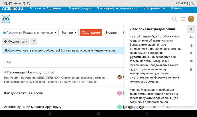Click the pink L avatar in the "Как добавлять в массив" row

(119, 93)
